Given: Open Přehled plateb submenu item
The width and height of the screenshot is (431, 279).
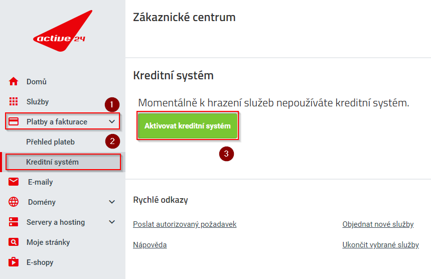Looking at the screenshot, I should click(x=50, y=142).
